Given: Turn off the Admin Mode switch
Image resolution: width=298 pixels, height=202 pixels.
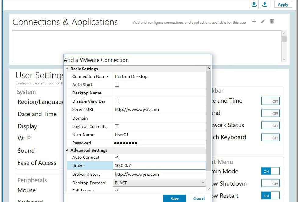Looking at the screenshot, I should [x=270, y=171].
